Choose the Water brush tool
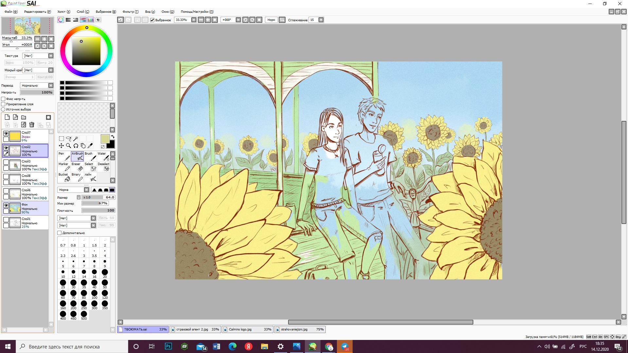This screenshot has height=353, width=628. 103,156
